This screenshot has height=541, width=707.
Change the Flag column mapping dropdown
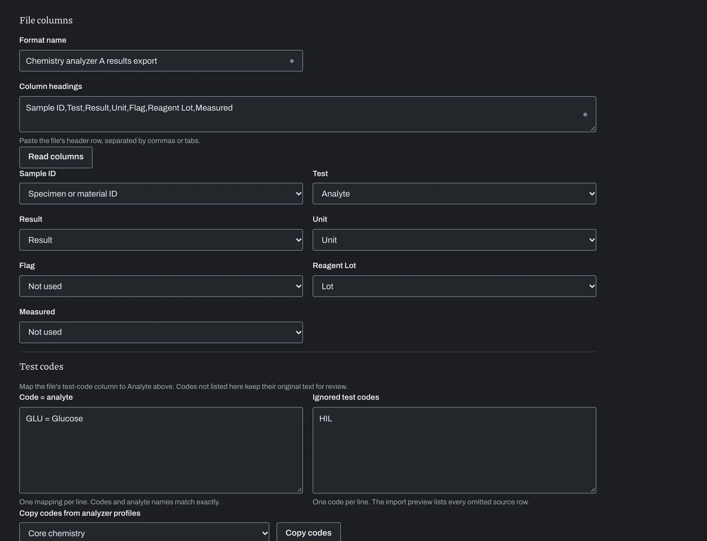pos(161,286)
